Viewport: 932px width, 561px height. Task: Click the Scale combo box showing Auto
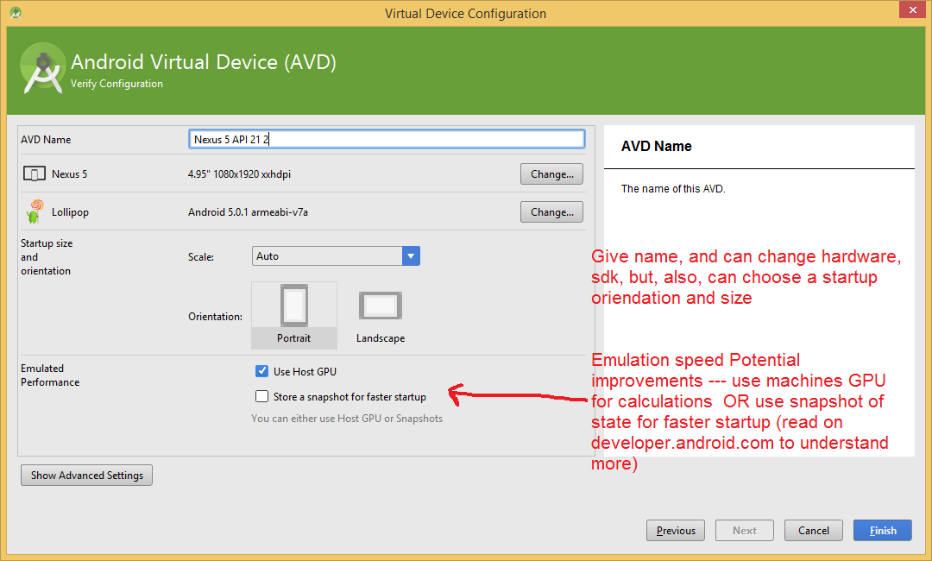point(328,256)
